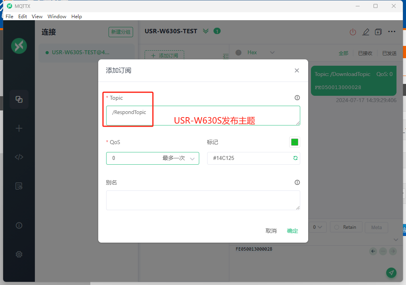Click the 别名 info icon

click(297, 182)
